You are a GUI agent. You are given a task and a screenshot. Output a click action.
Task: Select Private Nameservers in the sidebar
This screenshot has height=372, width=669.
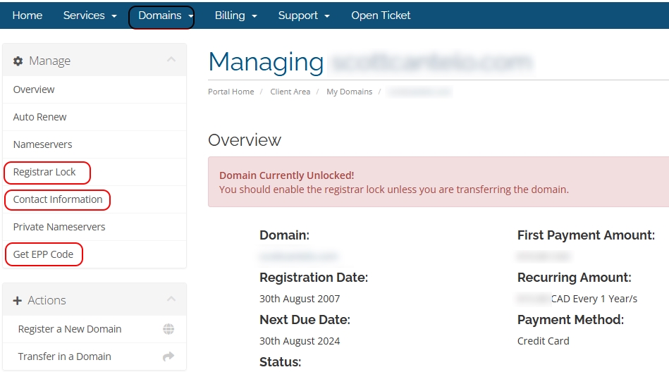(x=59, y=227)
